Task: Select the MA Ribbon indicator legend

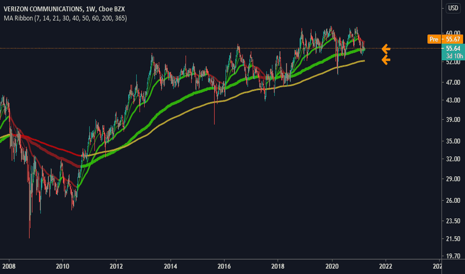Action: click(65, 18)
